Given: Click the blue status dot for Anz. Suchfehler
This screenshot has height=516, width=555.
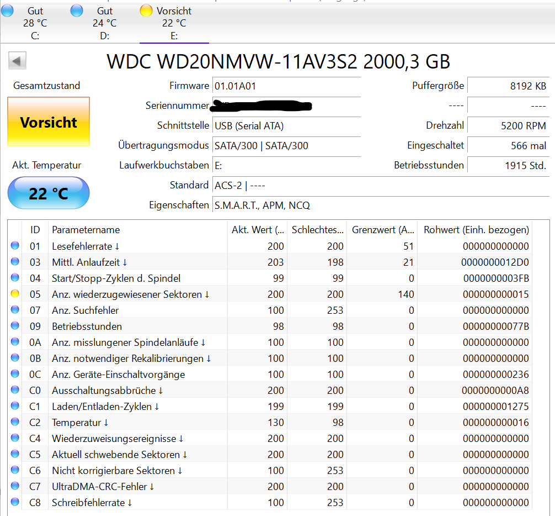Looking at the screenshot, I should tap(15, 309).
